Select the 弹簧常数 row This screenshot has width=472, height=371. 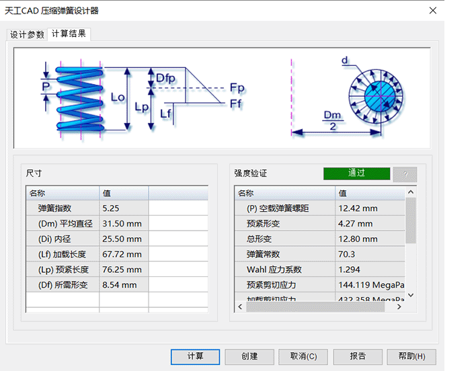pyautogui.click(x=320, y=254)
